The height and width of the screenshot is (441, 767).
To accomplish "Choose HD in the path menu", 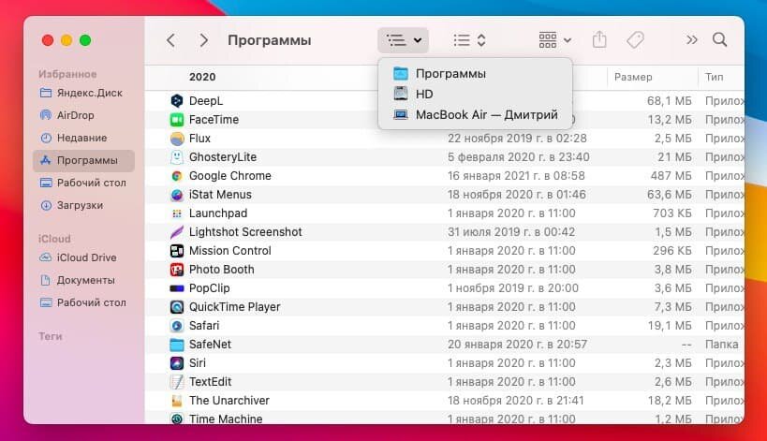I will tap(475, 94).
